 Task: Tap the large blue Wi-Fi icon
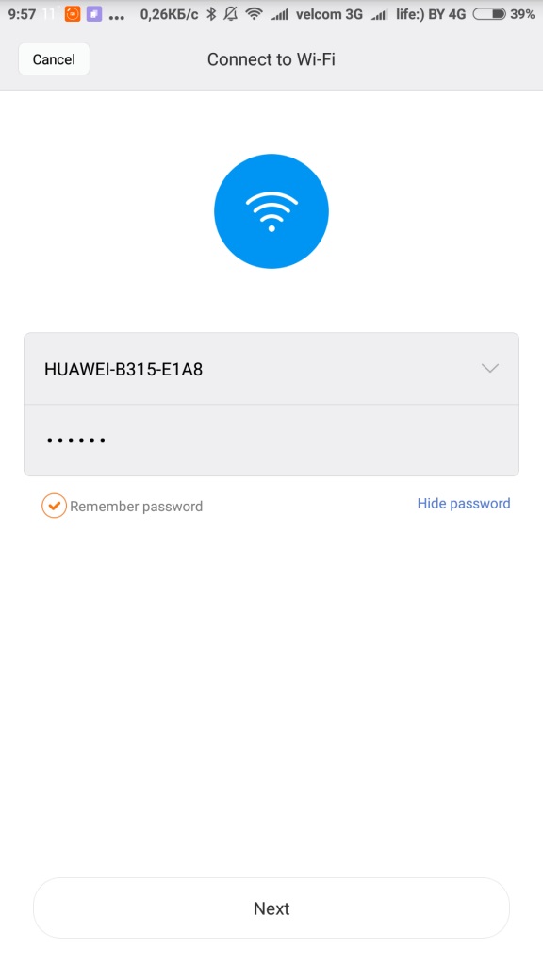271,211
